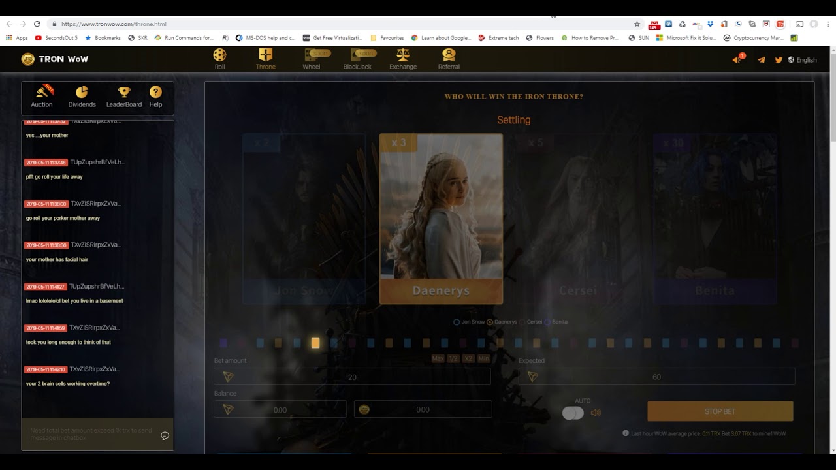Open the Exchange tab
Viewport: 836px width, 470px height.
point(403,59)
